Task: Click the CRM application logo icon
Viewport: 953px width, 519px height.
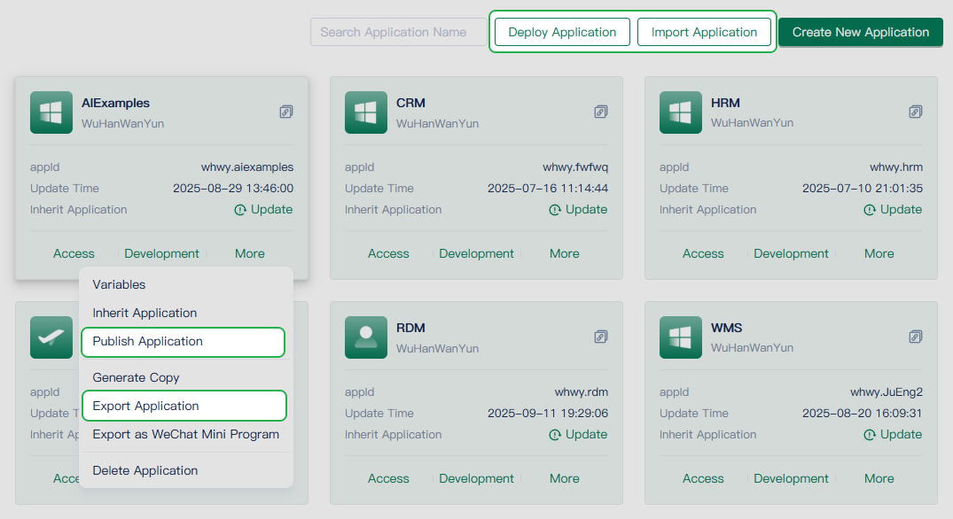Action: (366, 112)
